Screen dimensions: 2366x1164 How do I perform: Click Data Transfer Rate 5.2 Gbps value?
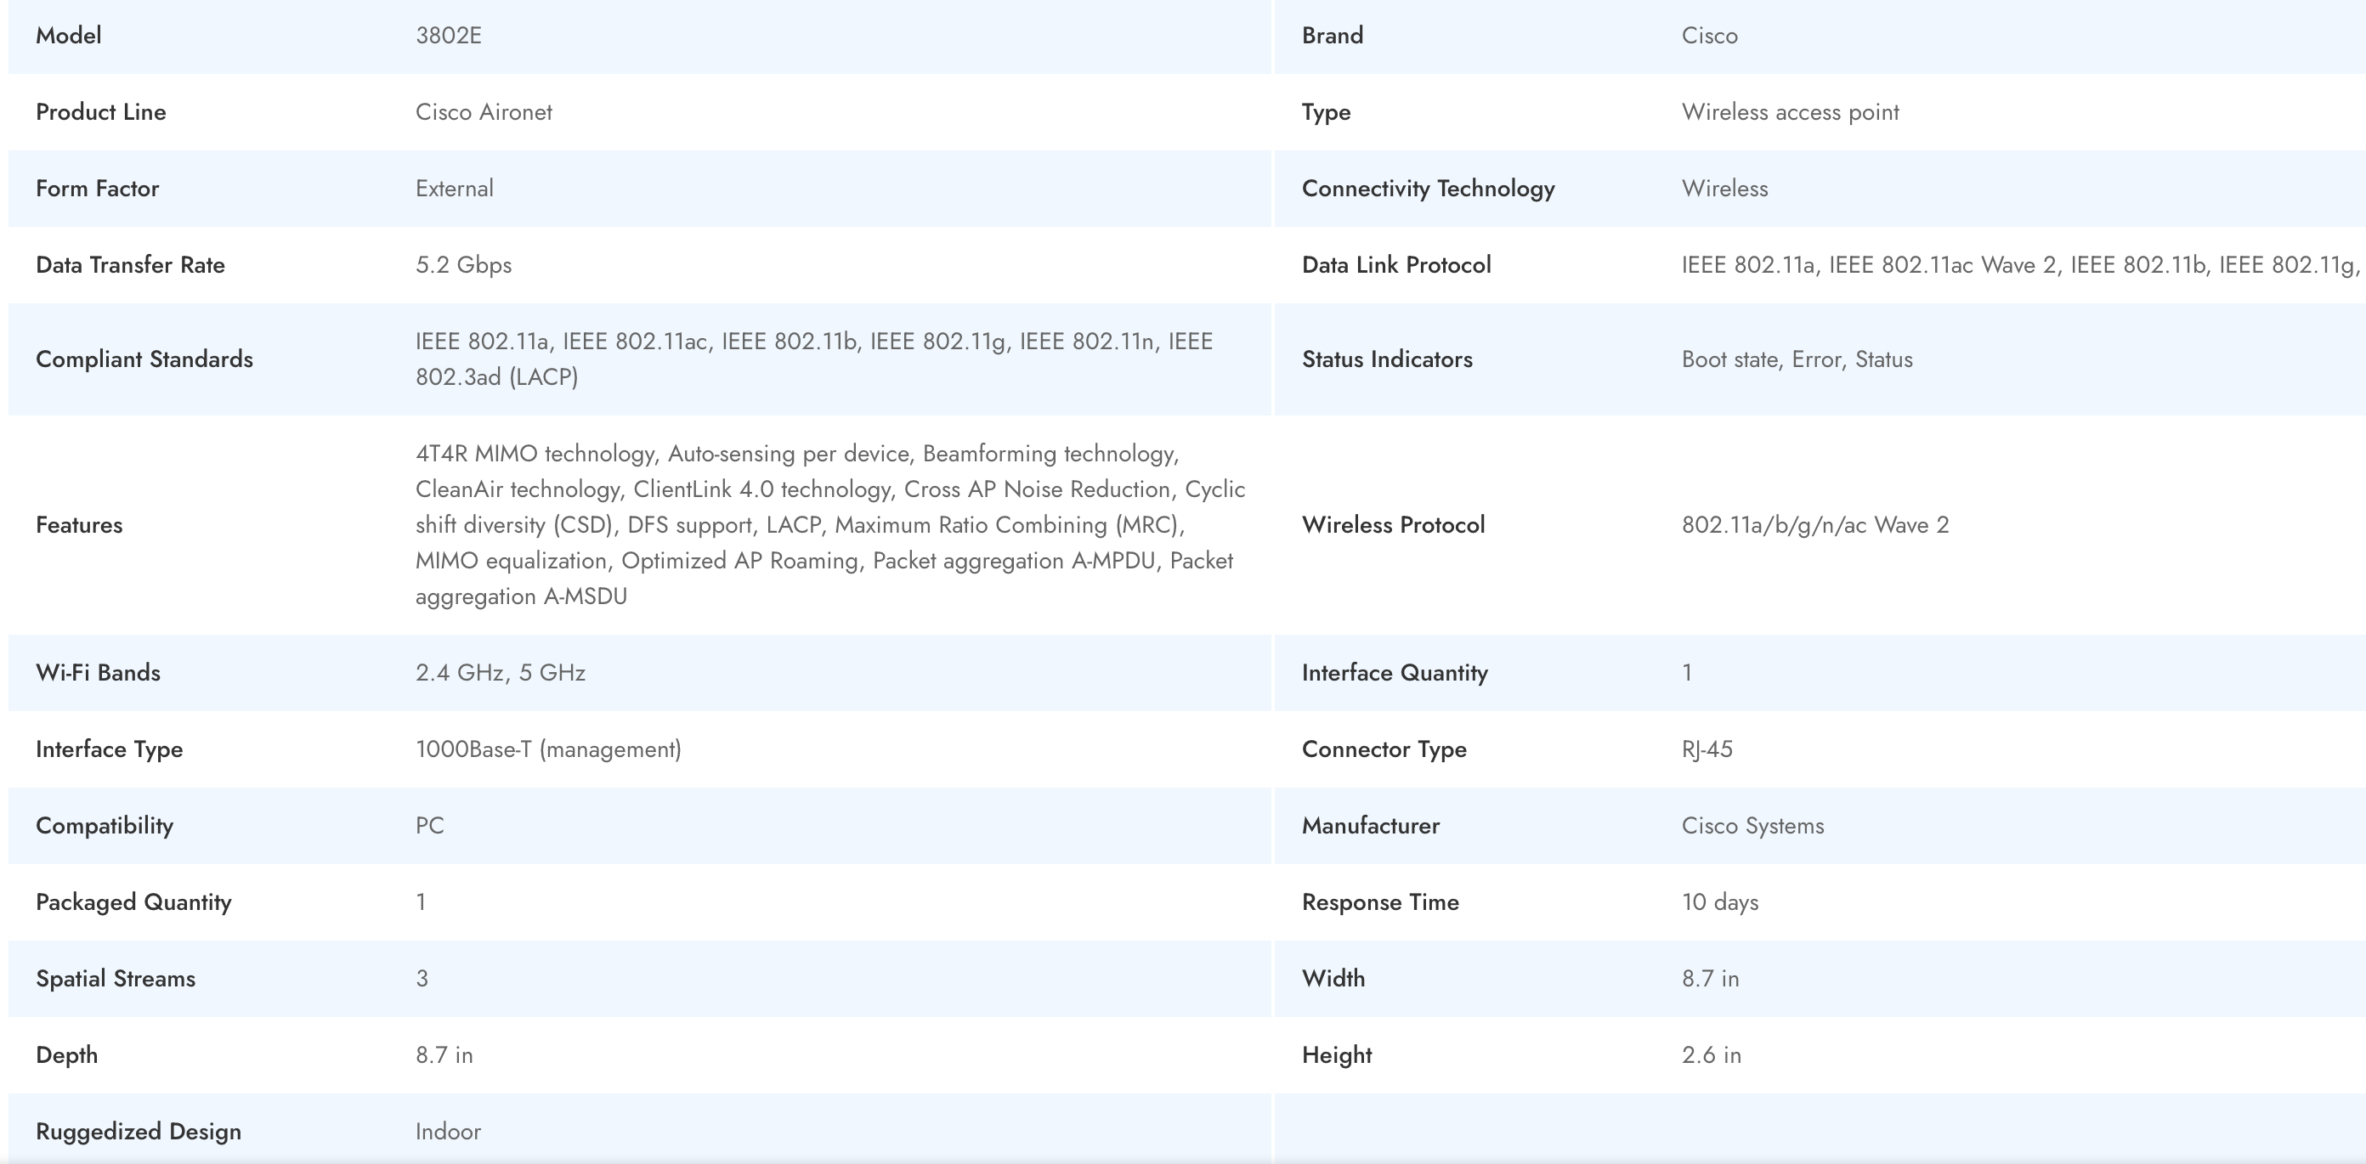[x=463, y=265]
